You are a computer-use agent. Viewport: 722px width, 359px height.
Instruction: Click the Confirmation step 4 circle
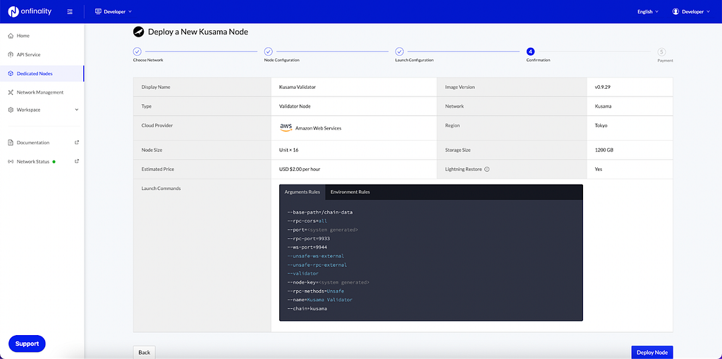pyautogui.click(x=530, y=51)
